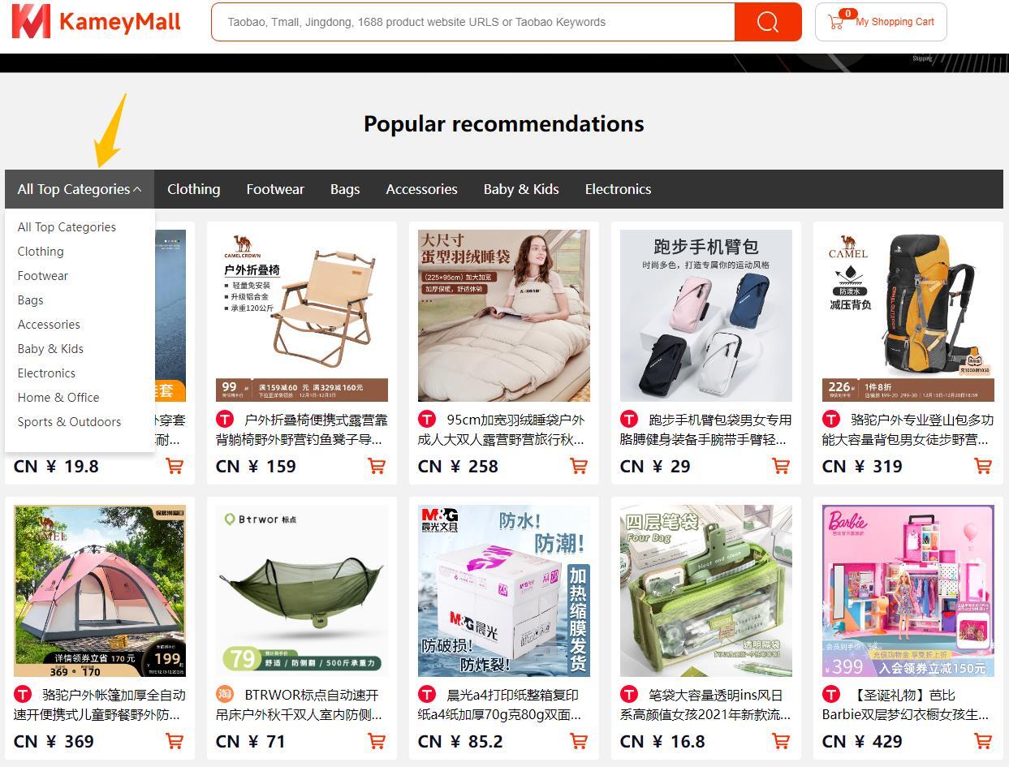Add the CN ¥85.2 A4 paper to cart
The width and height of the screenshot is (1009, 767).
[578, 741]
